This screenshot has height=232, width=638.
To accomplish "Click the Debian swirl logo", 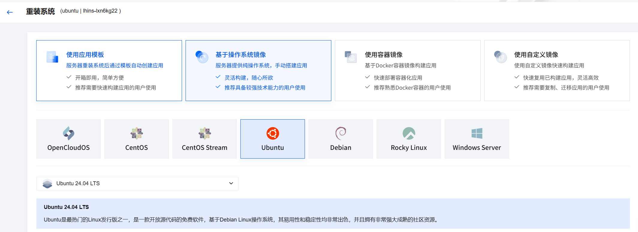I will (x=341, y=133).
